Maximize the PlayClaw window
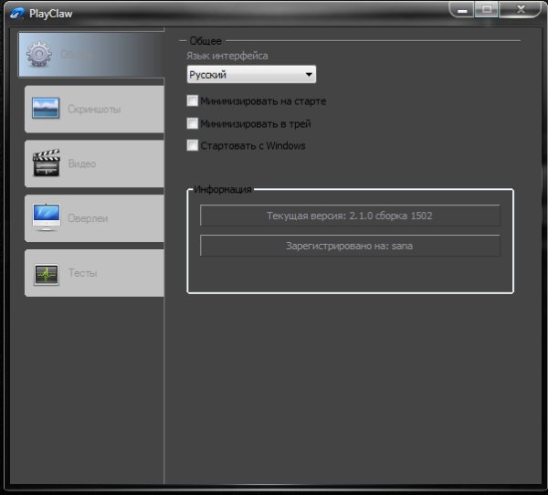This screenshot has height=495, width=548. pos(487,9)
